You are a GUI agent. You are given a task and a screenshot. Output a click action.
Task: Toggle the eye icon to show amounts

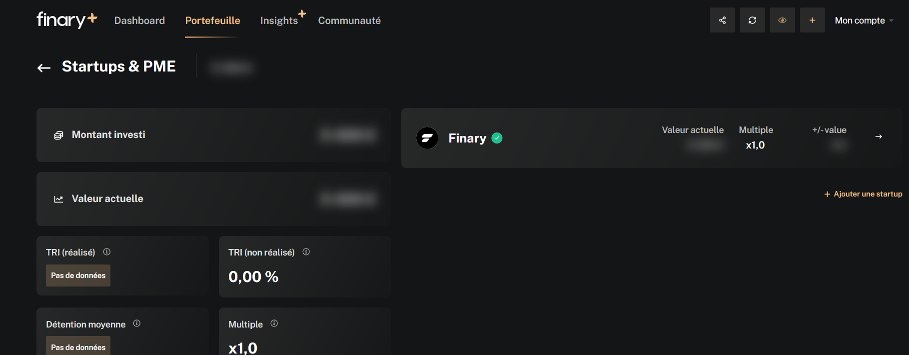pyautogui.click(x=782, y=20)
